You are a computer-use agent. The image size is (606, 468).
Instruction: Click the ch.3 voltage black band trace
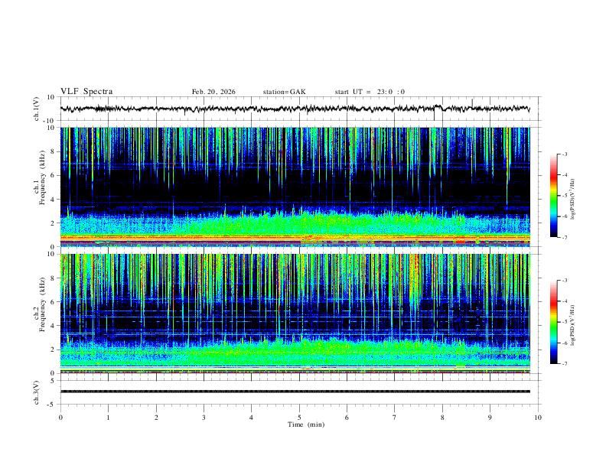point(295,392)
